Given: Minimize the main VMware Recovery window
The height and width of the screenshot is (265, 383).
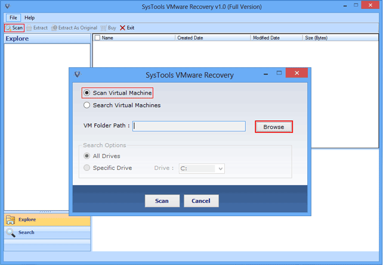Looking at the screenshot, I should click(345, 6).
